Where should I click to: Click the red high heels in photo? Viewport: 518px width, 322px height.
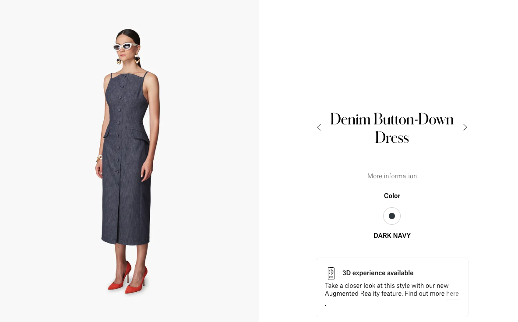tap(128, 277)
